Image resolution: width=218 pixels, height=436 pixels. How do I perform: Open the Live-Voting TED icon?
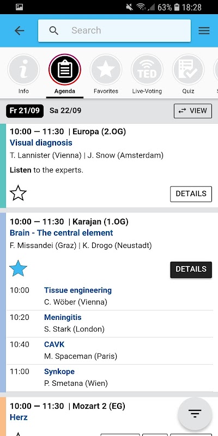point(147,70)
